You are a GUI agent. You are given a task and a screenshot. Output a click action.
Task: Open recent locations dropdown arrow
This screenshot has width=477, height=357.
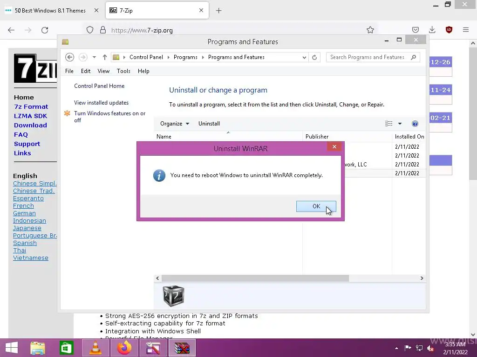click(94, 57)
